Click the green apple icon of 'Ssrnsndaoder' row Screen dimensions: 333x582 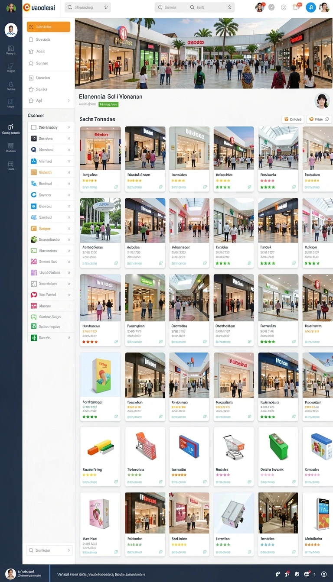click(34, 239)
